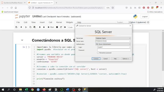Open Settings gear from the taskbar
This screenshot has height=92, width=164.
(79, 90)
